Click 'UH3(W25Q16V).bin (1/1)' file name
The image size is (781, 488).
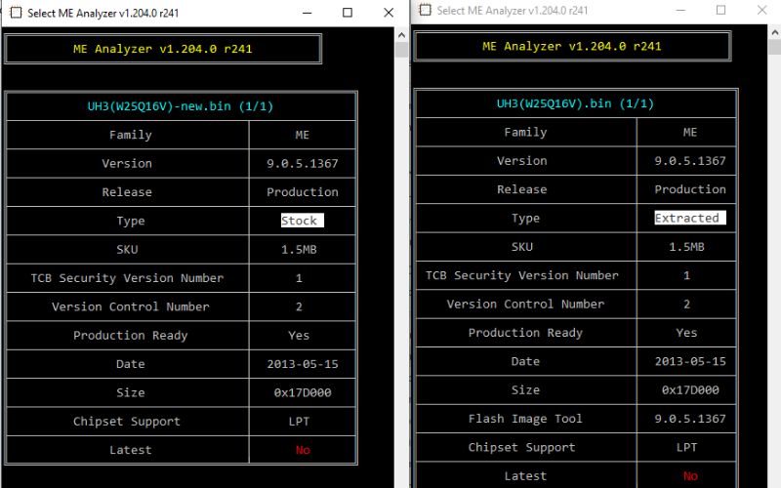[575, 103]
